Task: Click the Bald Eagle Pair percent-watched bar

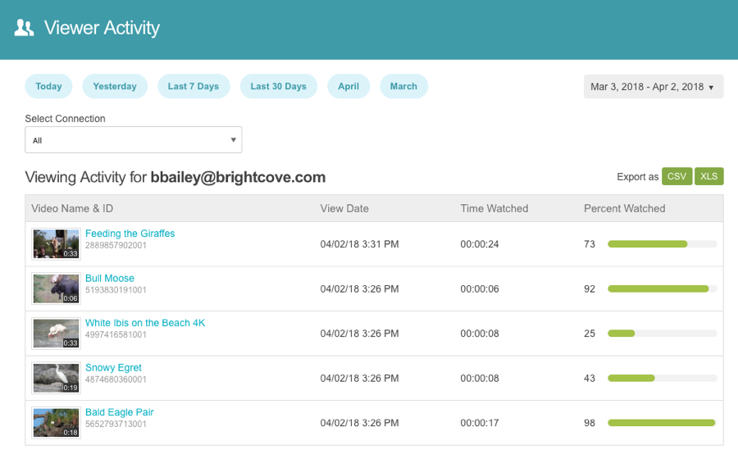Action: tap(662, 423)
